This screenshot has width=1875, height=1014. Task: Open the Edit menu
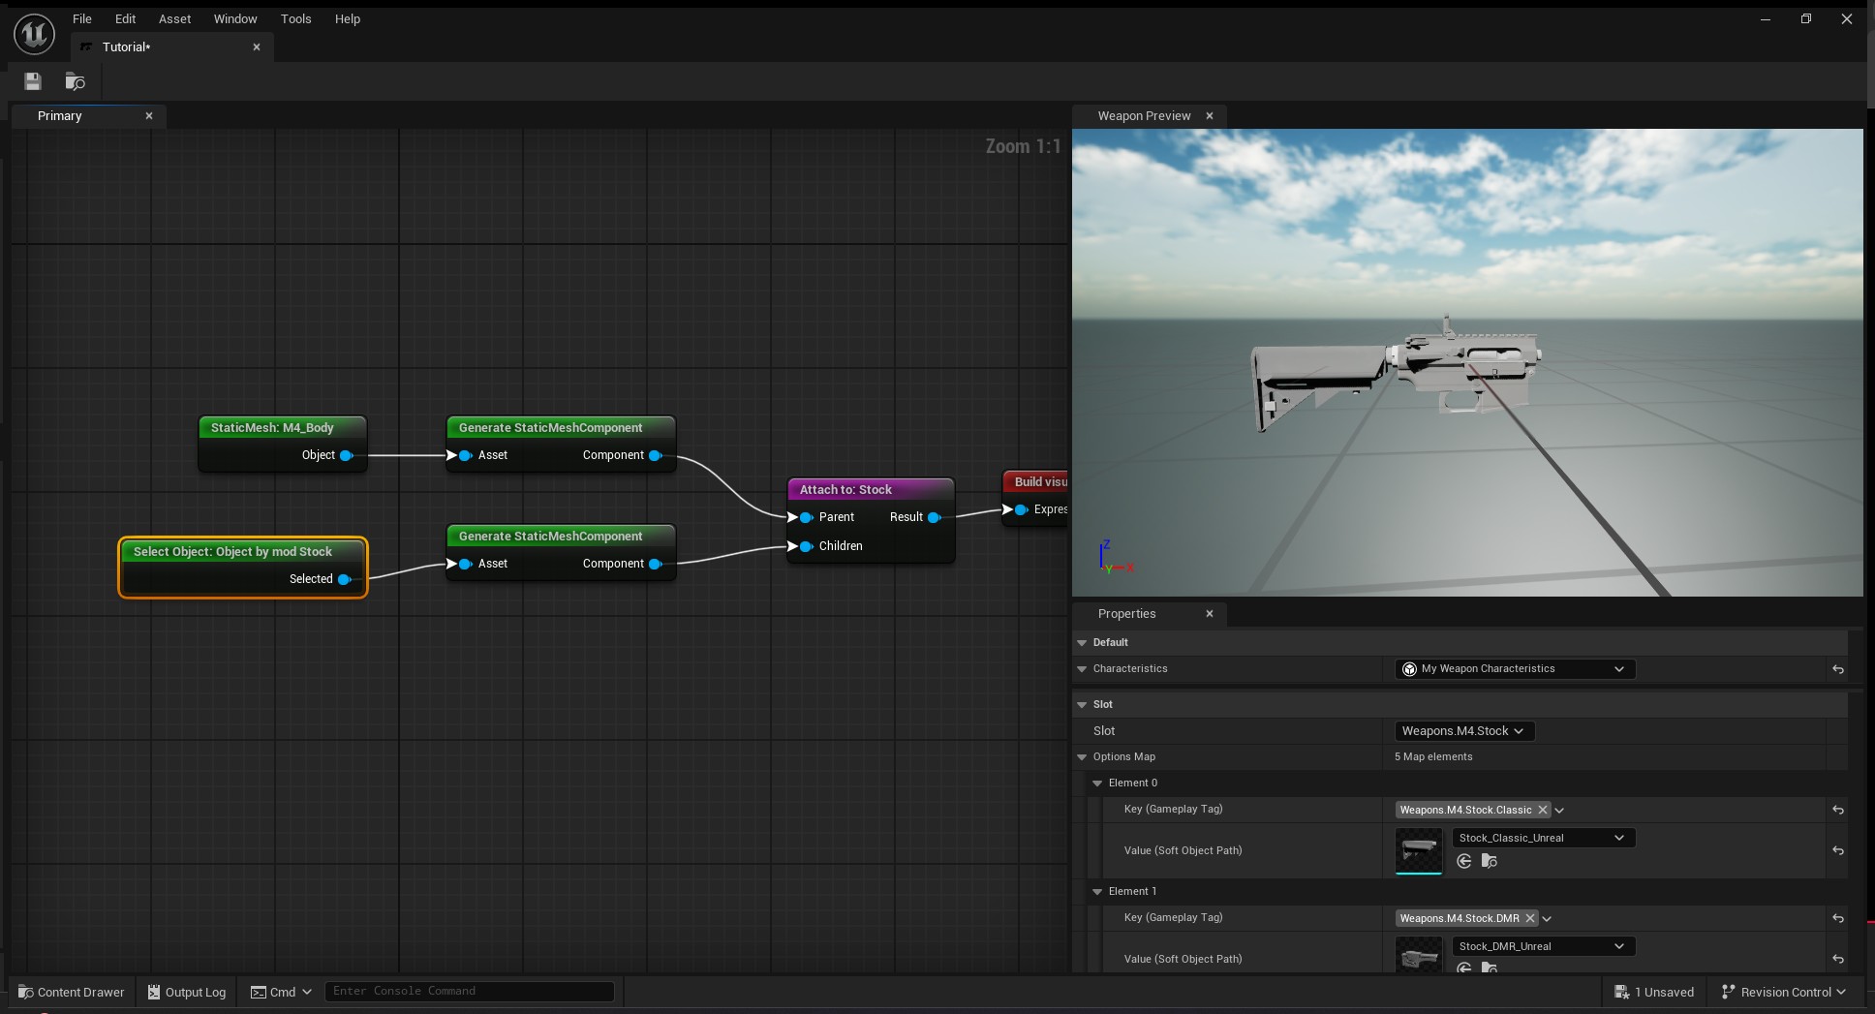tap(126, 18)
